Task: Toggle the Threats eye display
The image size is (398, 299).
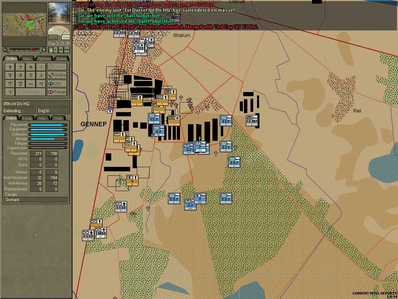Action: click(x=57, y=92)
